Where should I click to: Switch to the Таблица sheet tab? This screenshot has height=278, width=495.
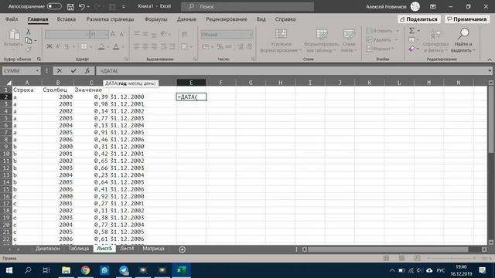(x=79, y=249)
